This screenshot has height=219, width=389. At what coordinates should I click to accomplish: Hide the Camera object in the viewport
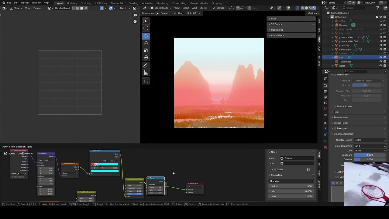(380, 25)
